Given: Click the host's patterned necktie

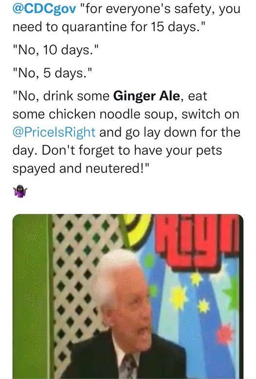Looking at the screenshot, I should click(128, 366).
